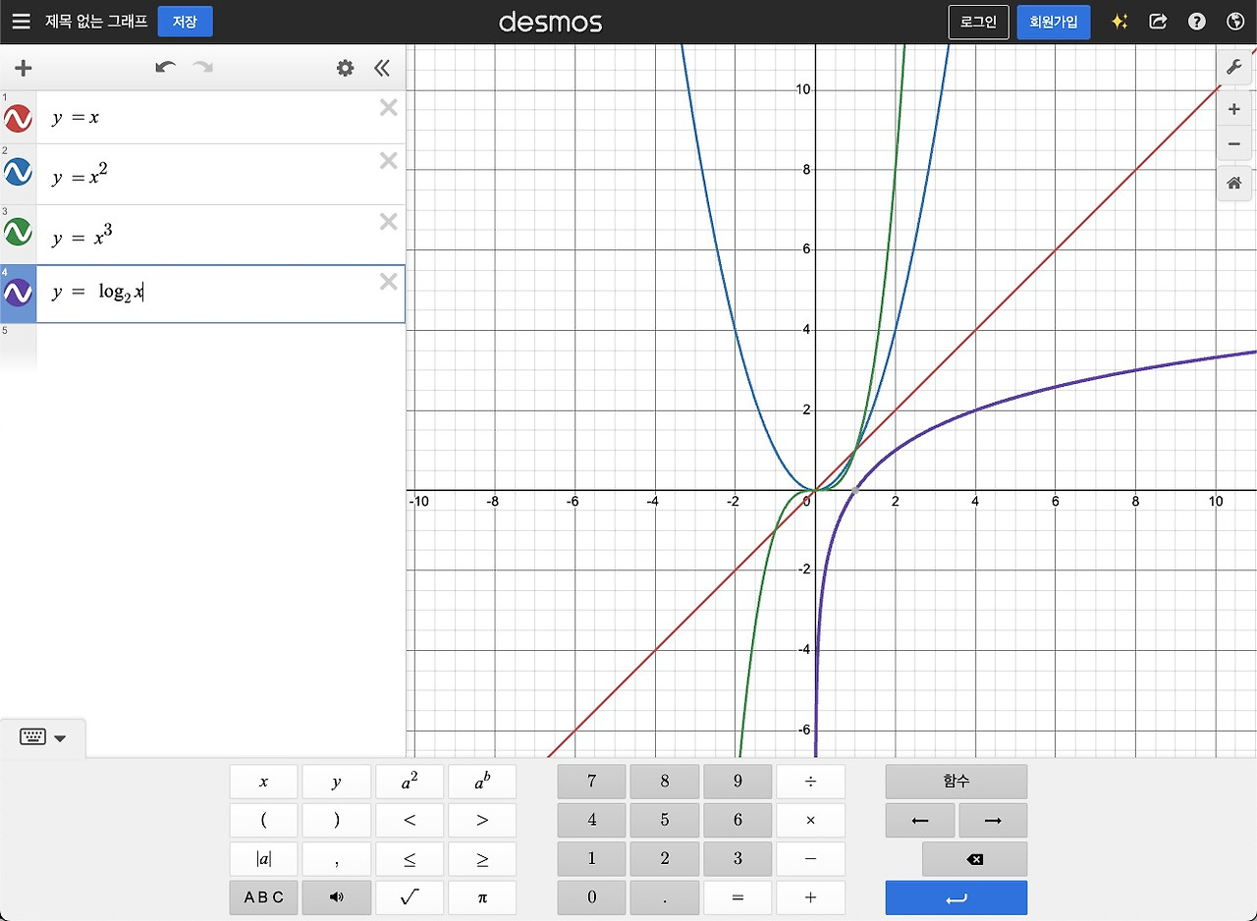This screenshot has height=921, width=1257.
Task: Hide the y = x³ curve
Action: click(x=17, y=231)
